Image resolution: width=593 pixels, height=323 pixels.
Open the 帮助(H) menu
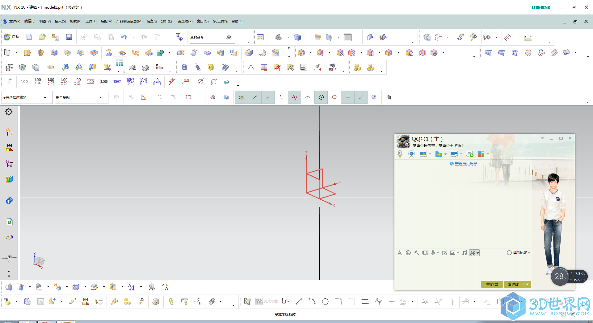tap(238, 22)
